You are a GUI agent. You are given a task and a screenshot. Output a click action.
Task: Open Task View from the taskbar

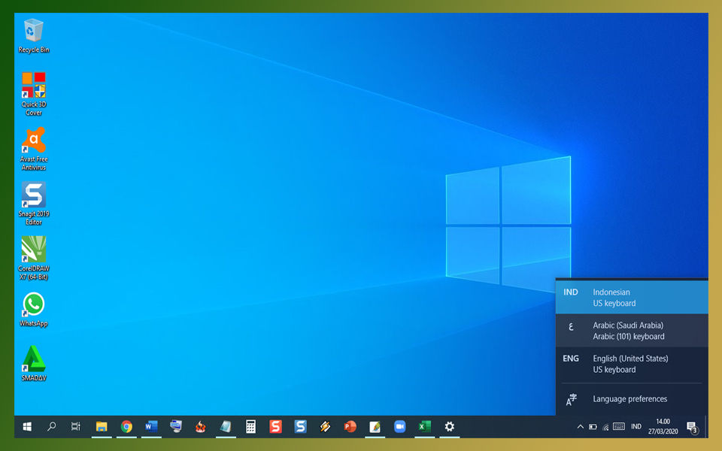point(76,427)
